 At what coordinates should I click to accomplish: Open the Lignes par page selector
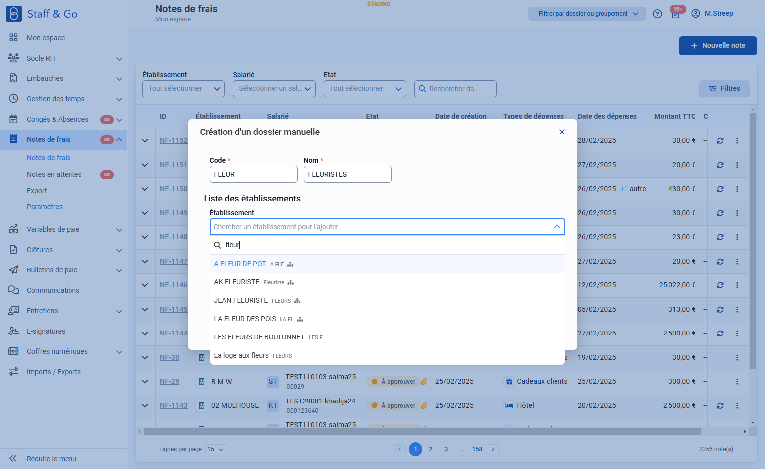217,449
